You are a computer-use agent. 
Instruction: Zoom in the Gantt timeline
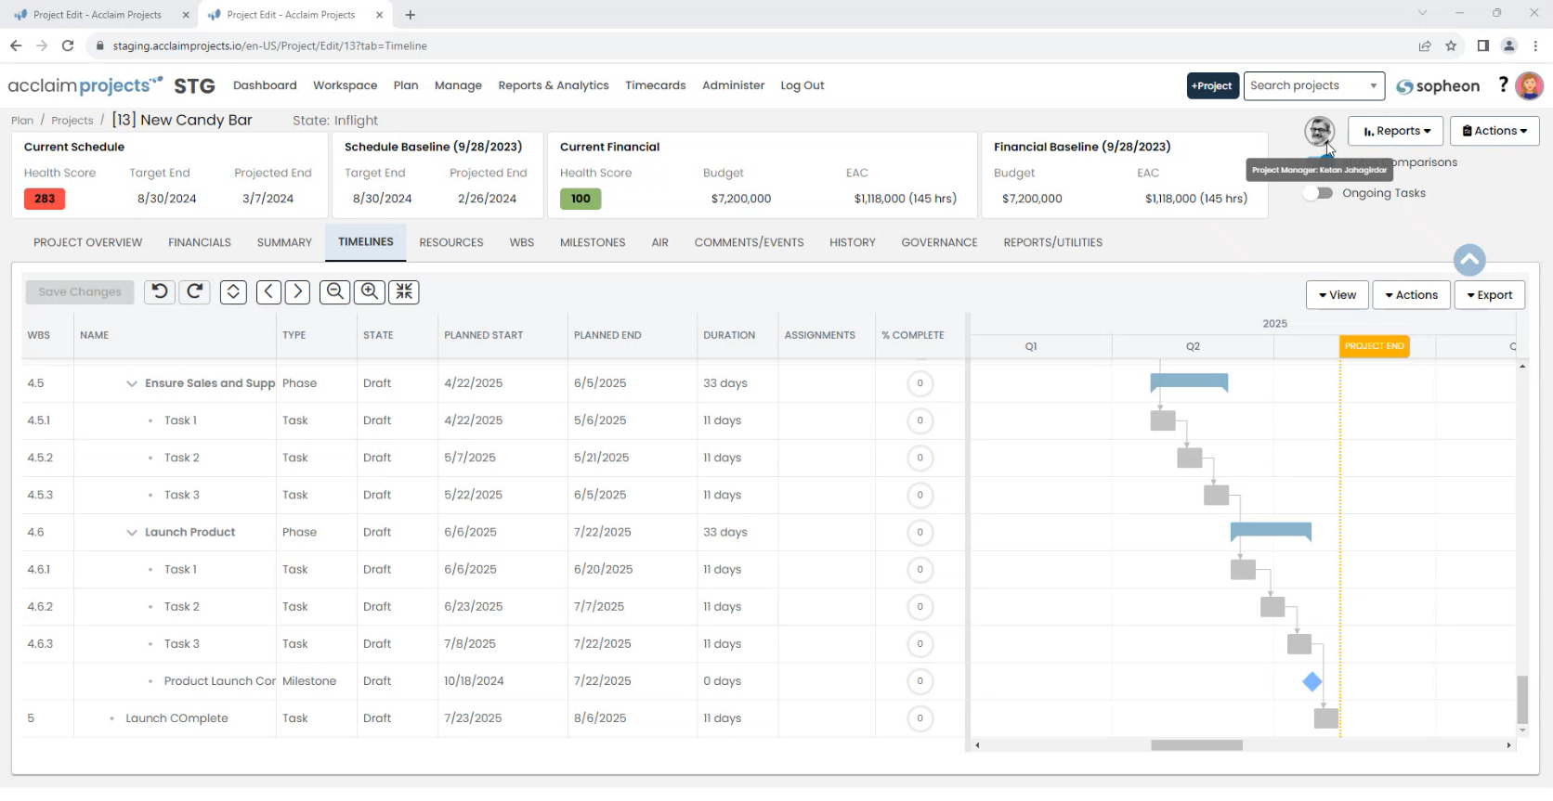370,292
